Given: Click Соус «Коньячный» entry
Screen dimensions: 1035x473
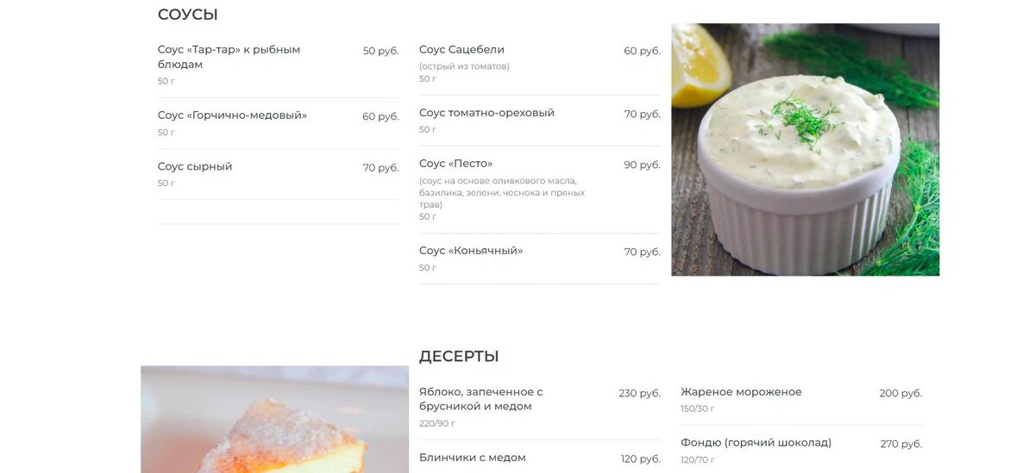Looking at the screenshot, I should point(539,258).
